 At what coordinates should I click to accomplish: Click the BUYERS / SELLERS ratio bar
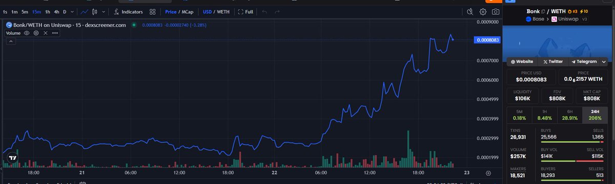572,180
